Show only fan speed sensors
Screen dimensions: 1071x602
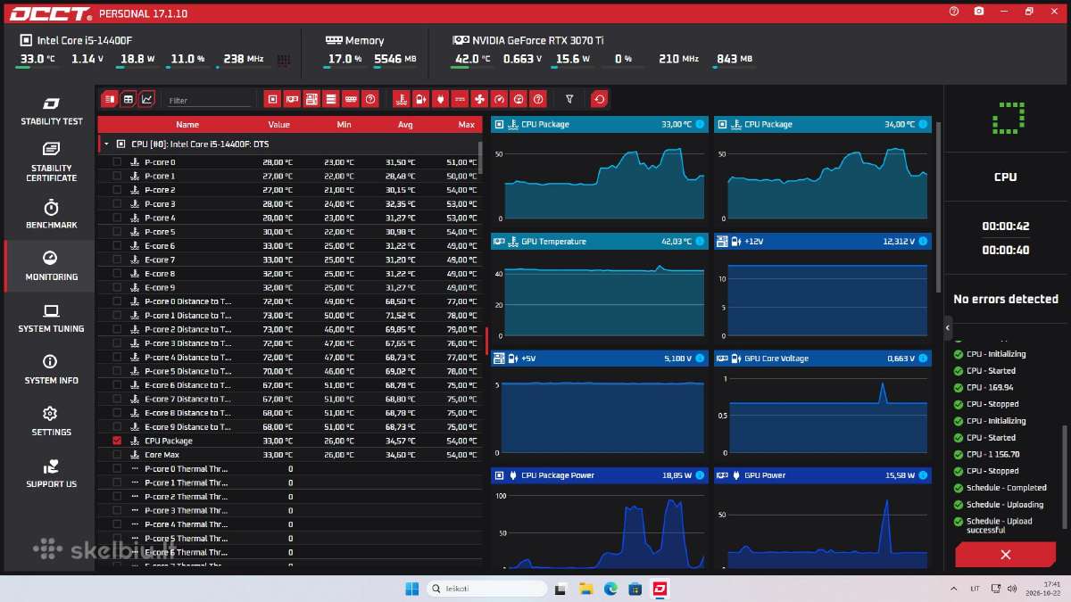tap(479, 99)
